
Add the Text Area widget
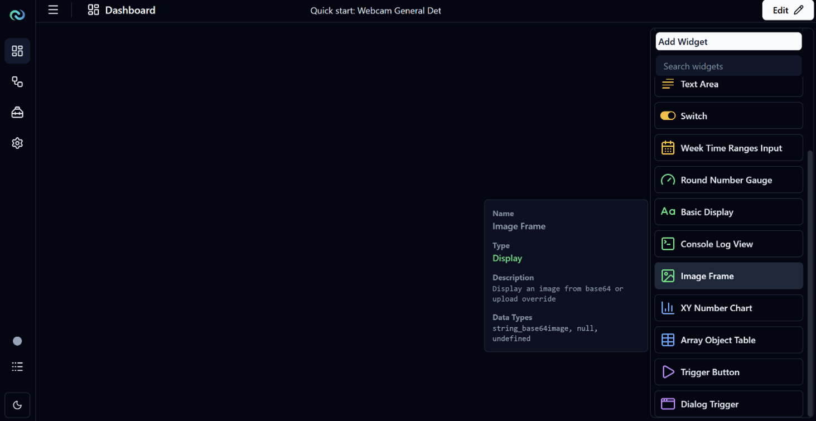tap(728, 86)
